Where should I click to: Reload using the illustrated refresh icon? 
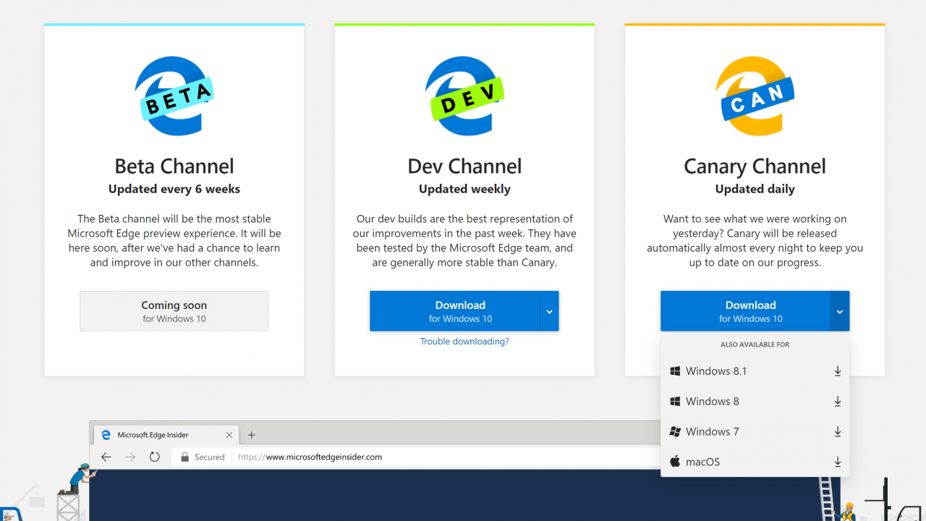154,457
